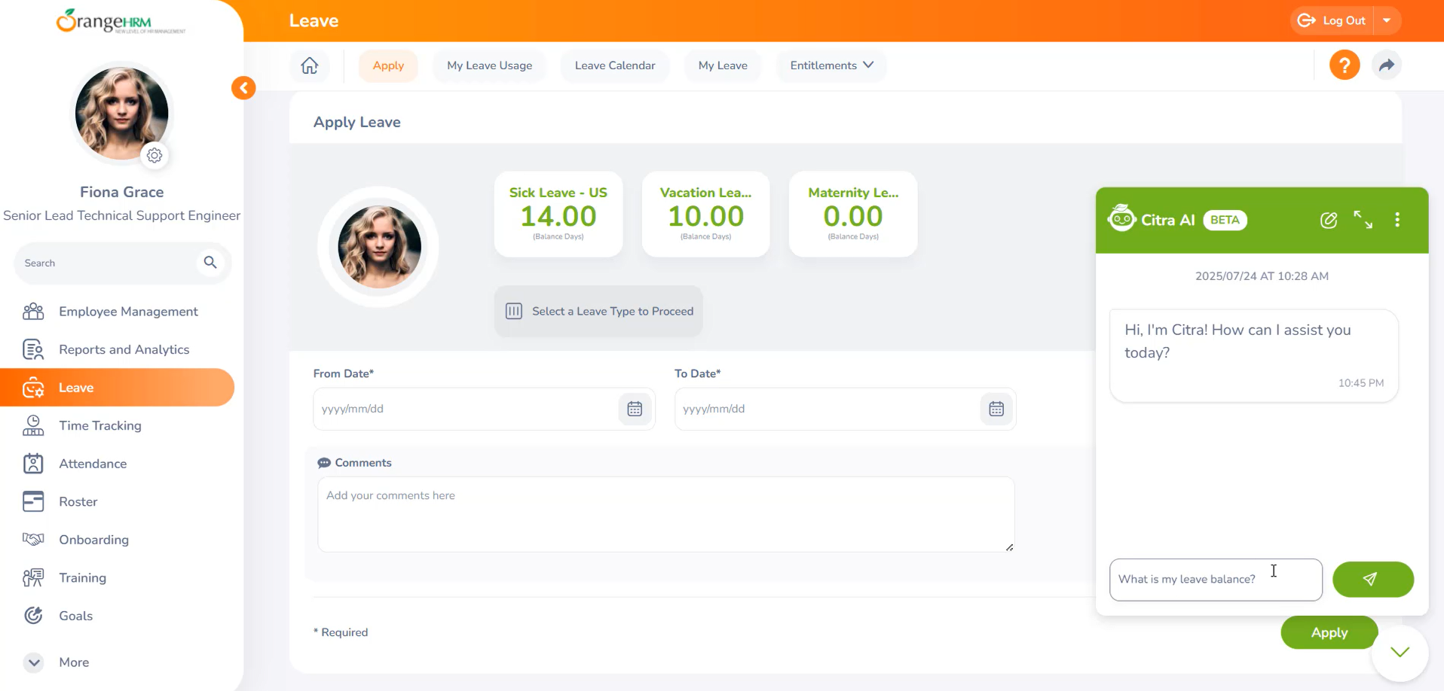Open the Leave Calendar tab
This screenshot has width=1444, height=691.
coord(614,65)
